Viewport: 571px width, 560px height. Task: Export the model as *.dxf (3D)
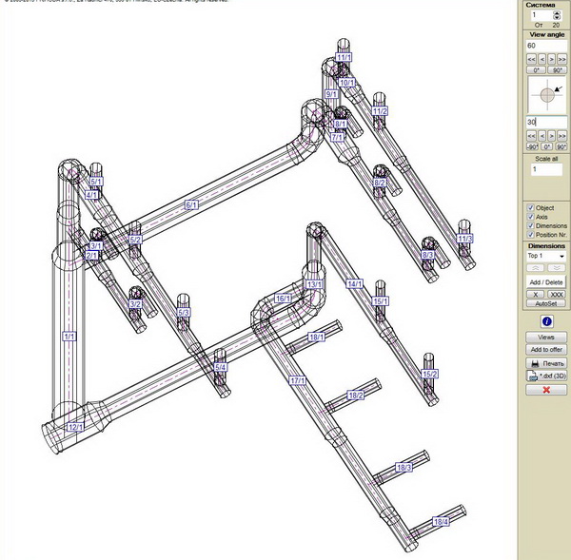546,376
